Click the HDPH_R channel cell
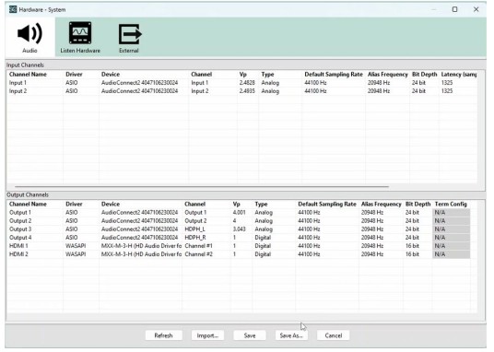 195,238
